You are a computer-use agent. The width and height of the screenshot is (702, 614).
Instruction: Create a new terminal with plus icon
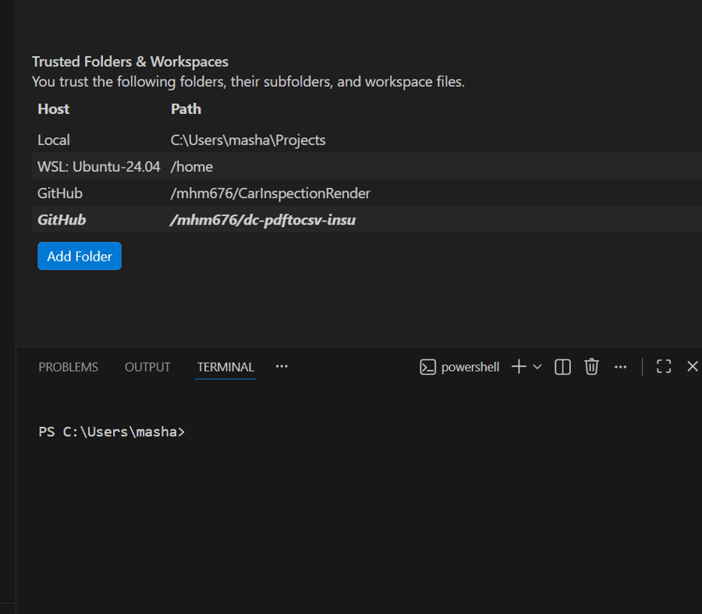click(x=519, y=367)
